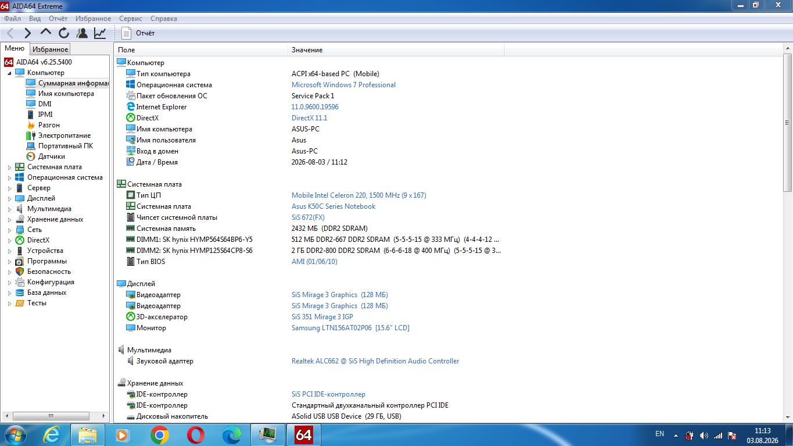This screenshot has width=793, height=446.
Task: Expand the Системная плата tree node
Action: point(9,167)
